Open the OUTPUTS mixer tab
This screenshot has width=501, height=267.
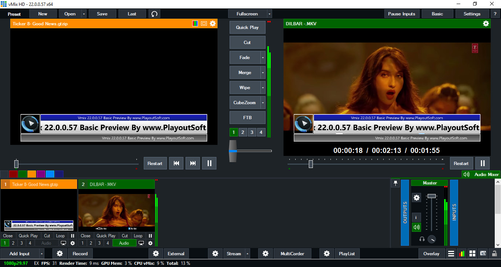click(x=405, y=212)
